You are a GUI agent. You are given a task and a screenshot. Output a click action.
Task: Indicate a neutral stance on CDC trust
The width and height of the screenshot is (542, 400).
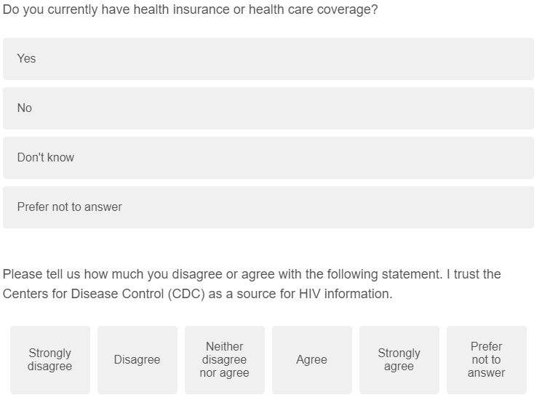(x=225, y=360)
